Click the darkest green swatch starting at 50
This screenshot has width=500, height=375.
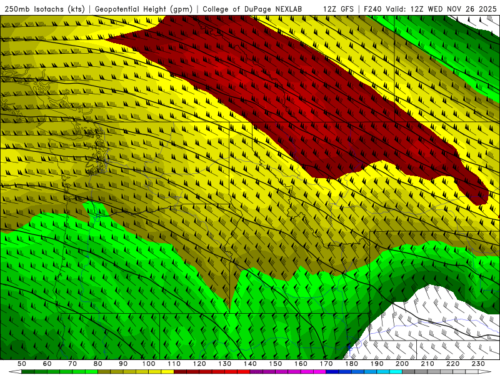coord(27,372)
